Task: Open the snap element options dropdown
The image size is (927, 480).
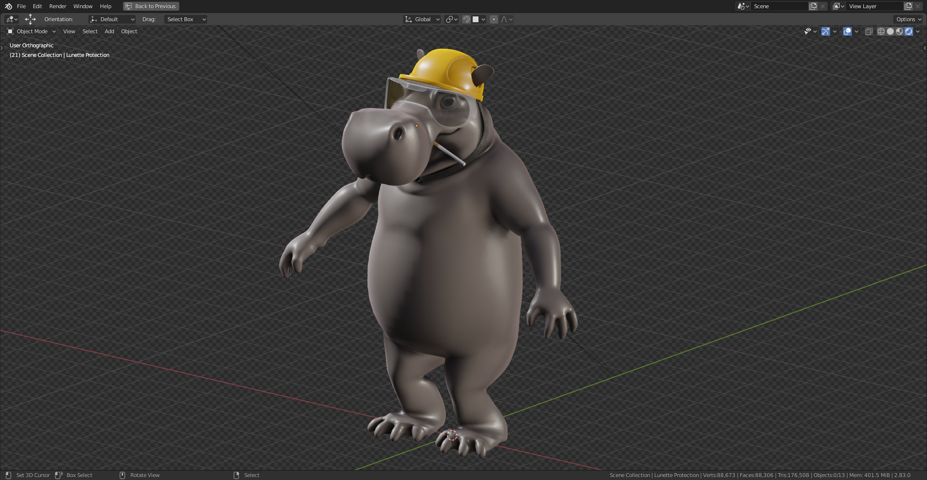Action: click(479, 19)
